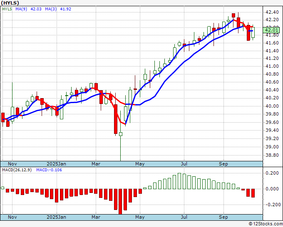The width and height of the screenshot is (283, 227).
Task: Click the 39.40 price axis label
Action: point(272,130)
